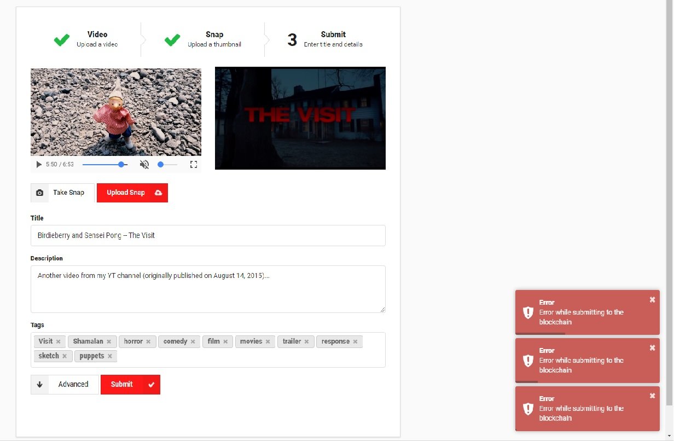Remove the Shamalan tag
674x441 pixels.
109,341
